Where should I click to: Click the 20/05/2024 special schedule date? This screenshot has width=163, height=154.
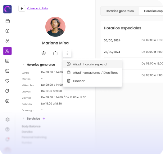point(112,52)
